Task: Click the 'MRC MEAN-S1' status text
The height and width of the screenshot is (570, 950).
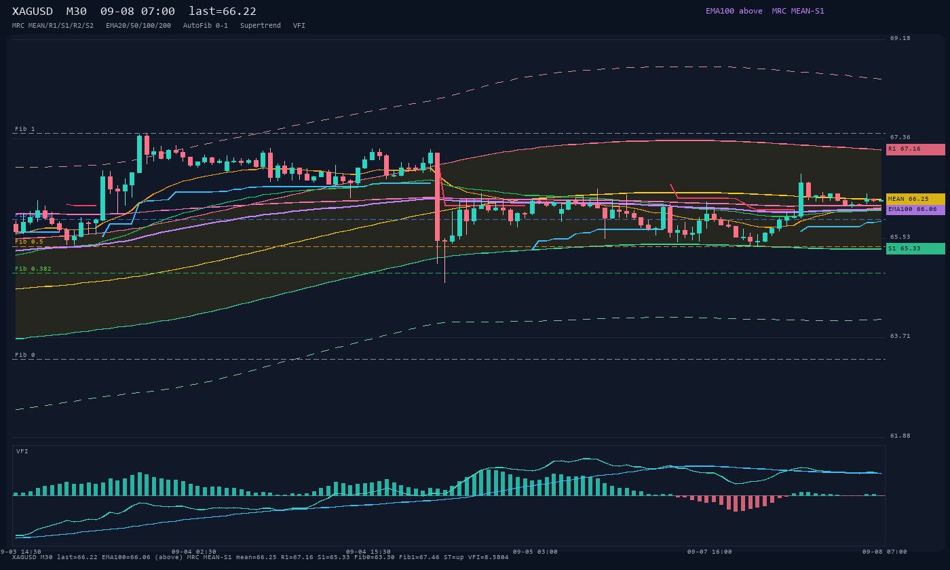Action: [x=798, y=11]
